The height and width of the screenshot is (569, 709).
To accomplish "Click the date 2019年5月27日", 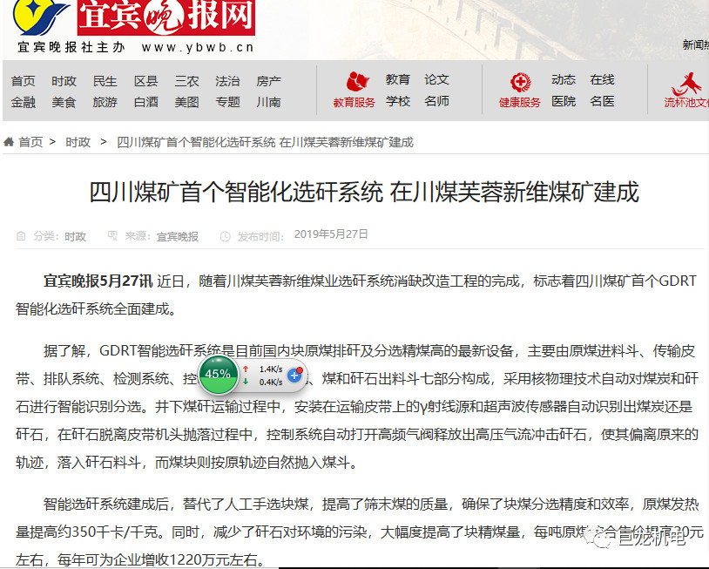I will pos(331,234).
